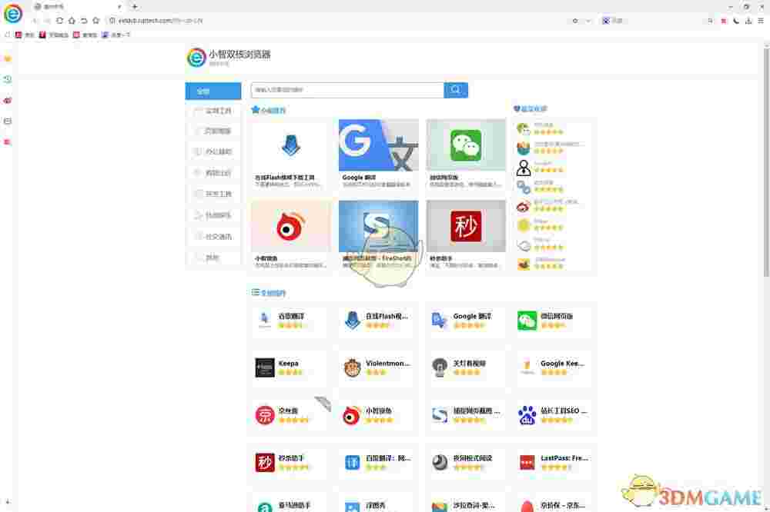Click the person download icon in ranking list
The width and height of the screenshot is (770, 512).
click(524, 168)
